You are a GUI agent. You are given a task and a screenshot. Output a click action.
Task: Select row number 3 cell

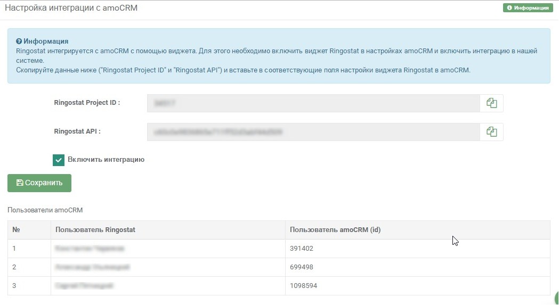pos(29,285)
